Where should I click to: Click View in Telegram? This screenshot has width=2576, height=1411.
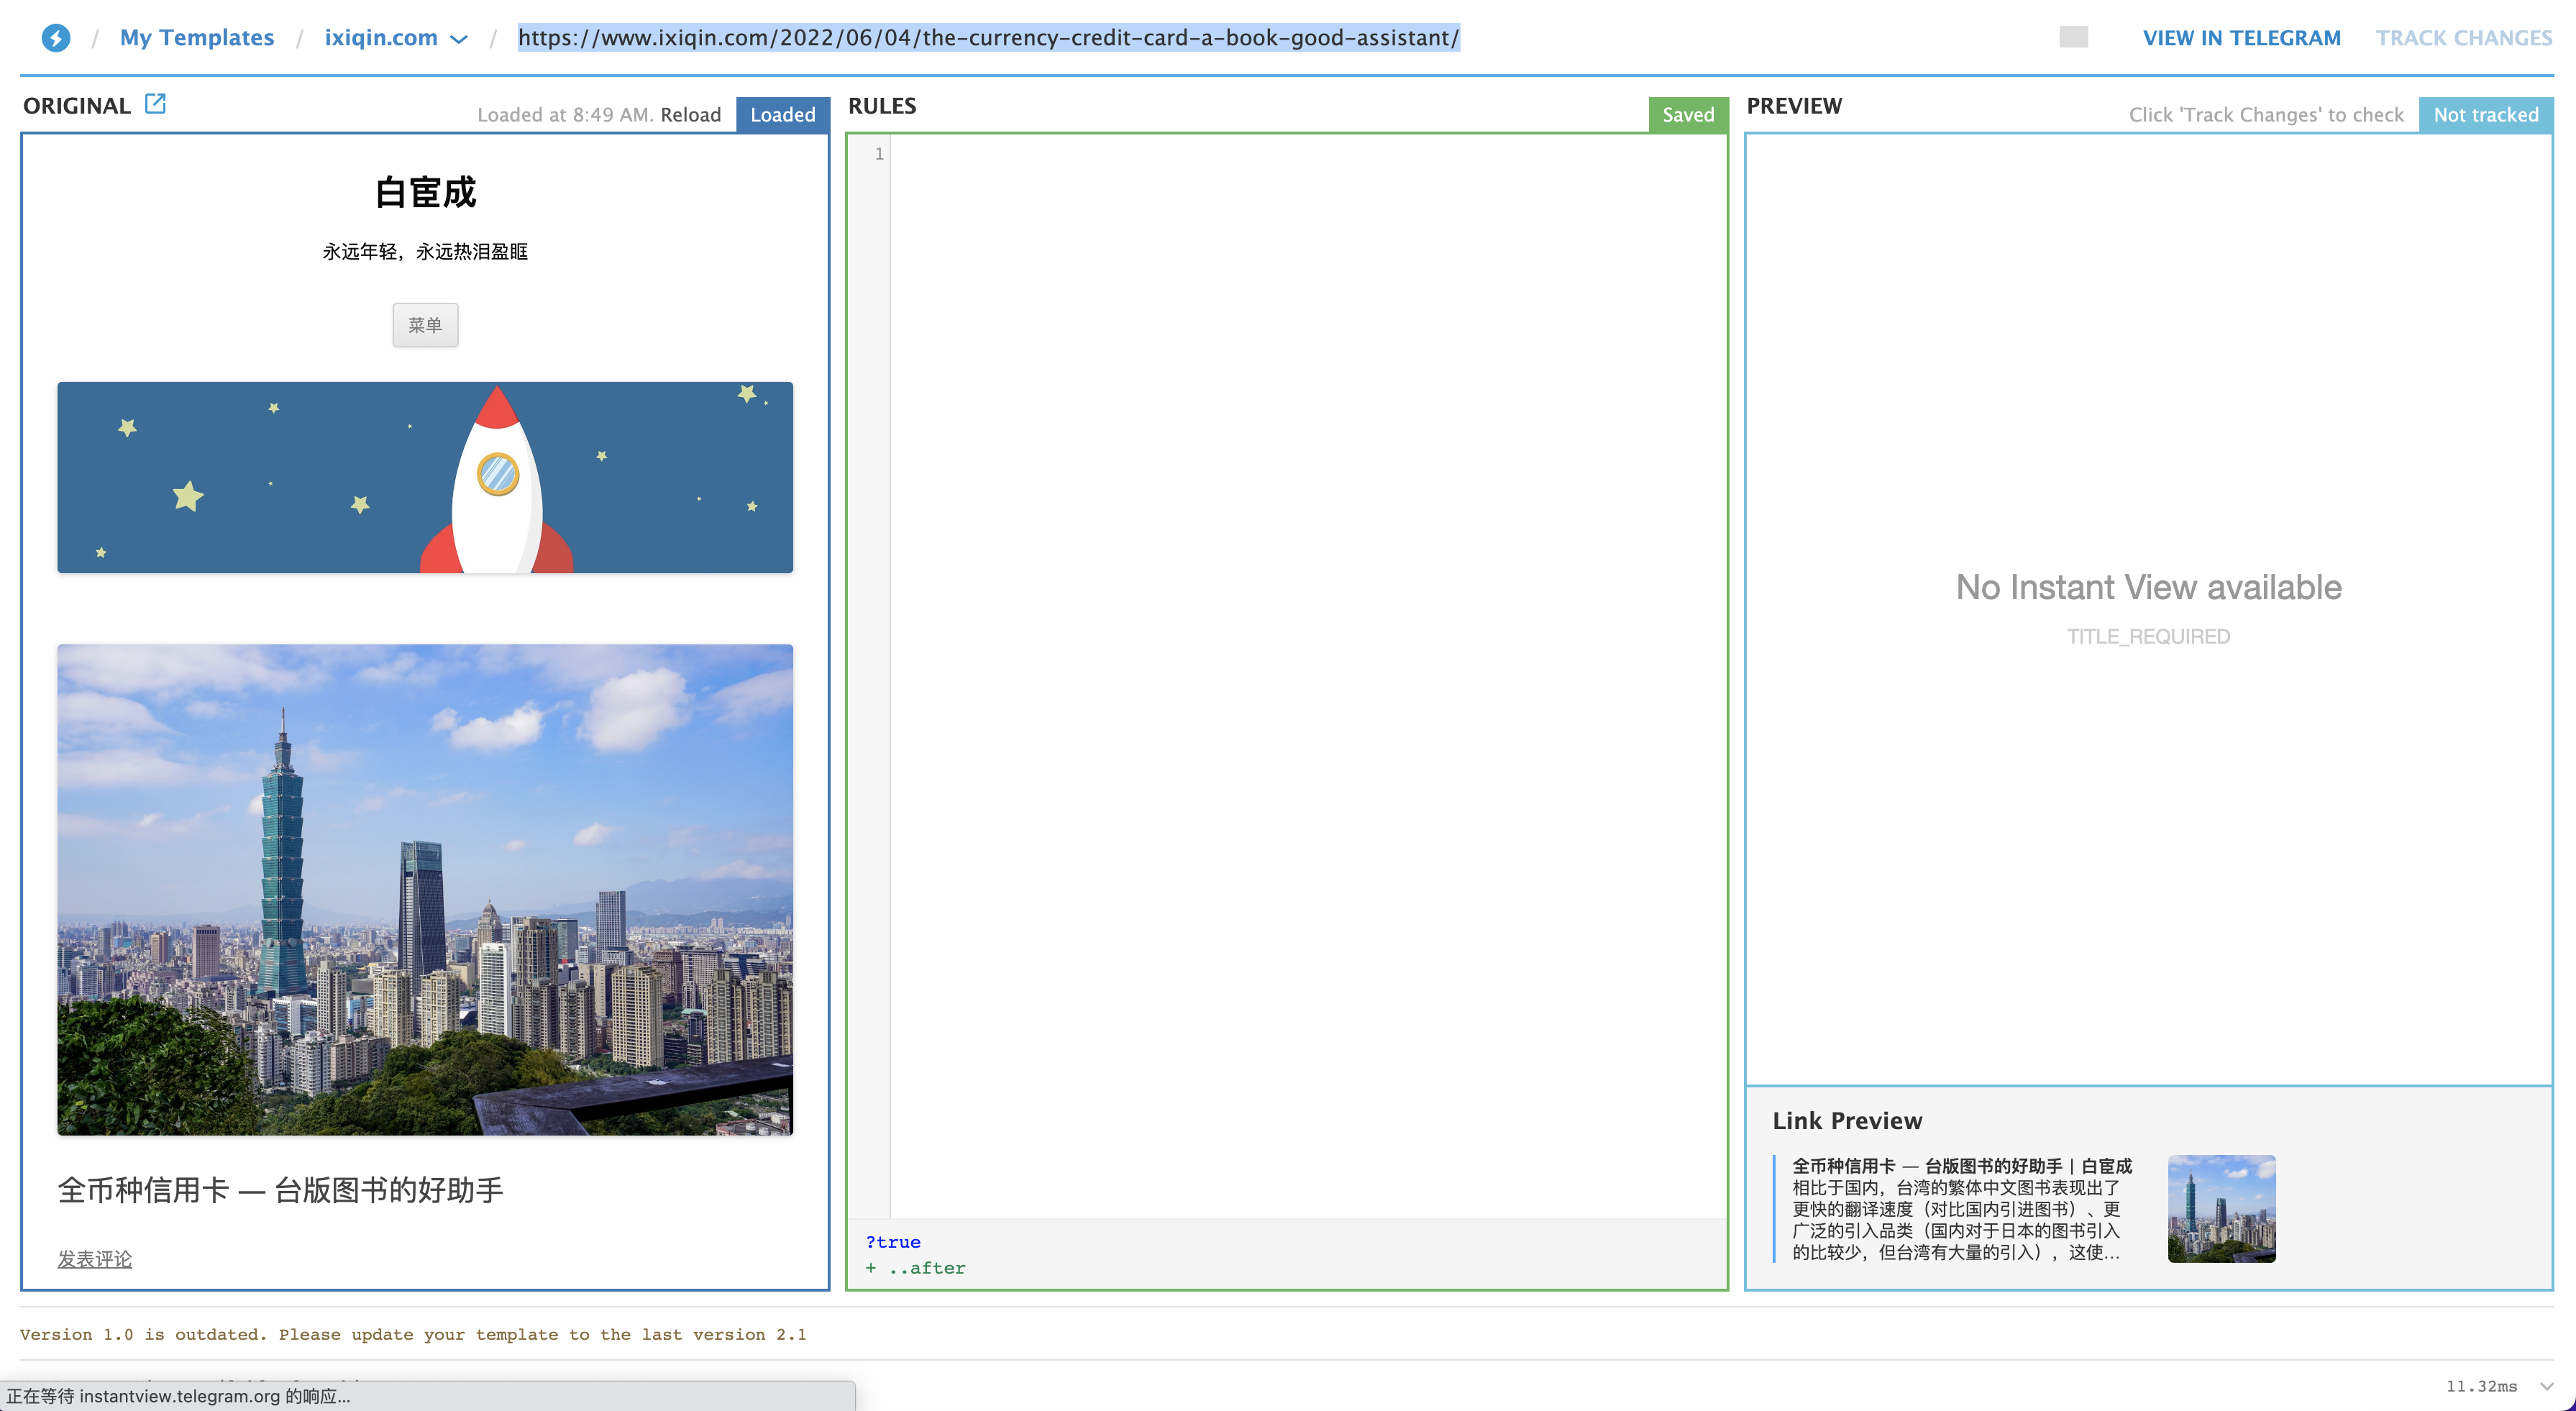pos(2241,38)
